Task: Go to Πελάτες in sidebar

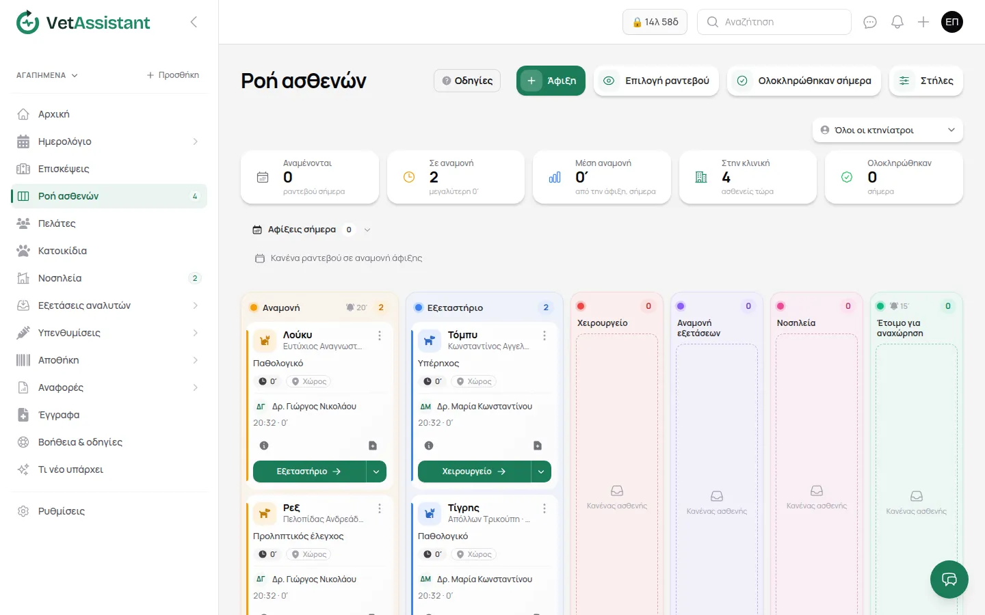Action: pyautogui.click(x=109, y=223)
